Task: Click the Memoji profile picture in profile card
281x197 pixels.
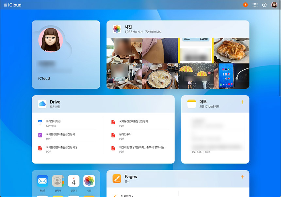Action: tap(51, 40)
